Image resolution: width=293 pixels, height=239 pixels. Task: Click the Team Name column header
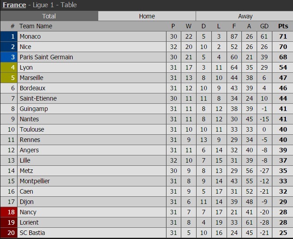pyautogui.click(x=36, y=26)
